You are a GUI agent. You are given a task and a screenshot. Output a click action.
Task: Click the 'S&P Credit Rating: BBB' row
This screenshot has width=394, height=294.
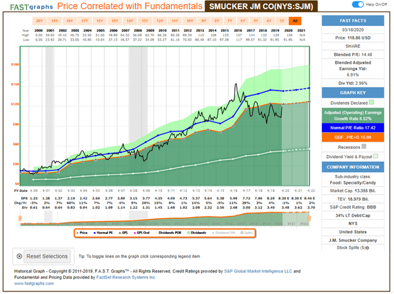(354, 208)
